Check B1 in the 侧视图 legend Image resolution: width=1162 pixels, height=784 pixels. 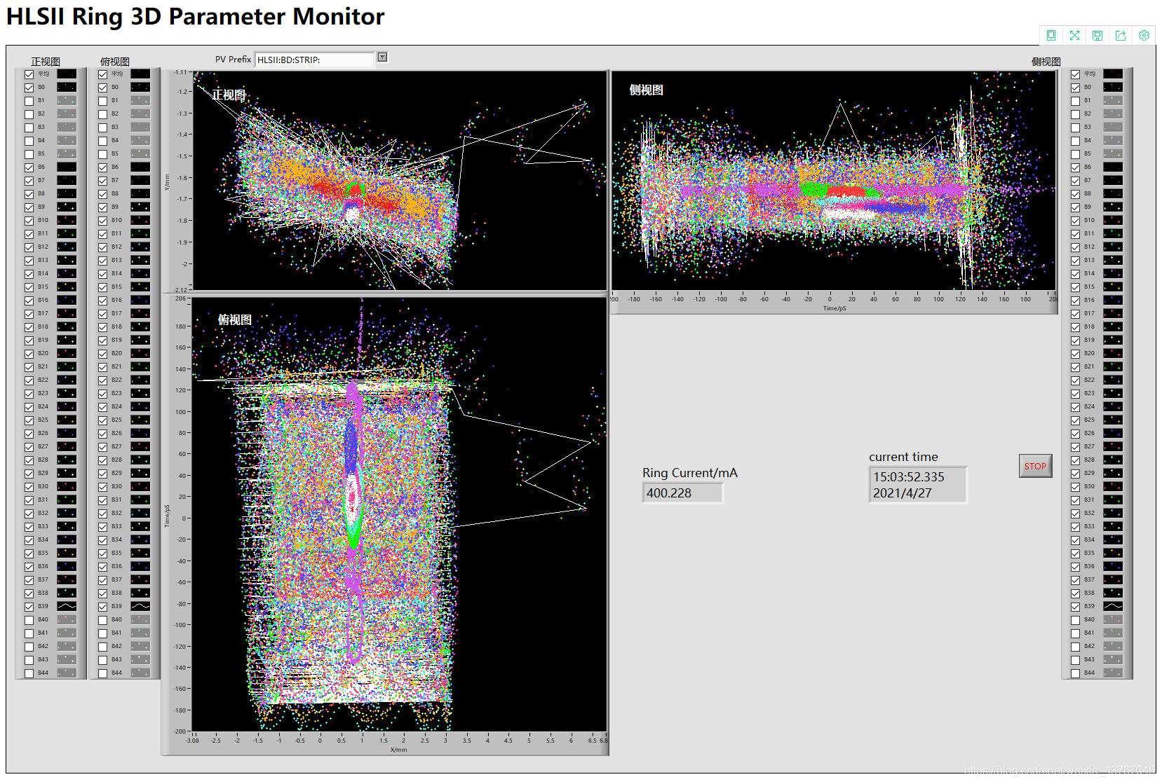click(1075, 101)
